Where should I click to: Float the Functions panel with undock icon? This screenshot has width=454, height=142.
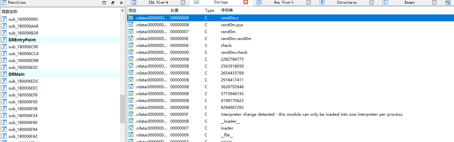[x=113, y=3]
